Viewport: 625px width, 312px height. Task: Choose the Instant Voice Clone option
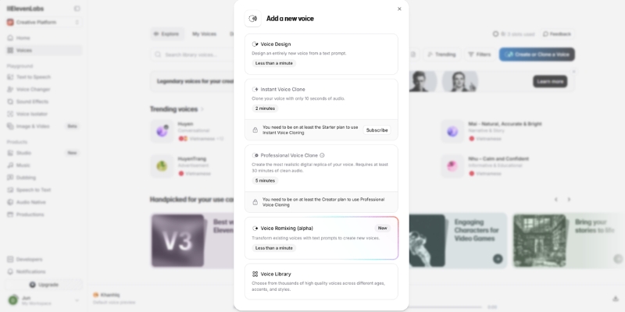point(321,98)
